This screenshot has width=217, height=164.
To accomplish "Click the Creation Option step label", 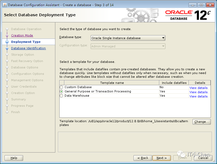I will coord(23,93).
